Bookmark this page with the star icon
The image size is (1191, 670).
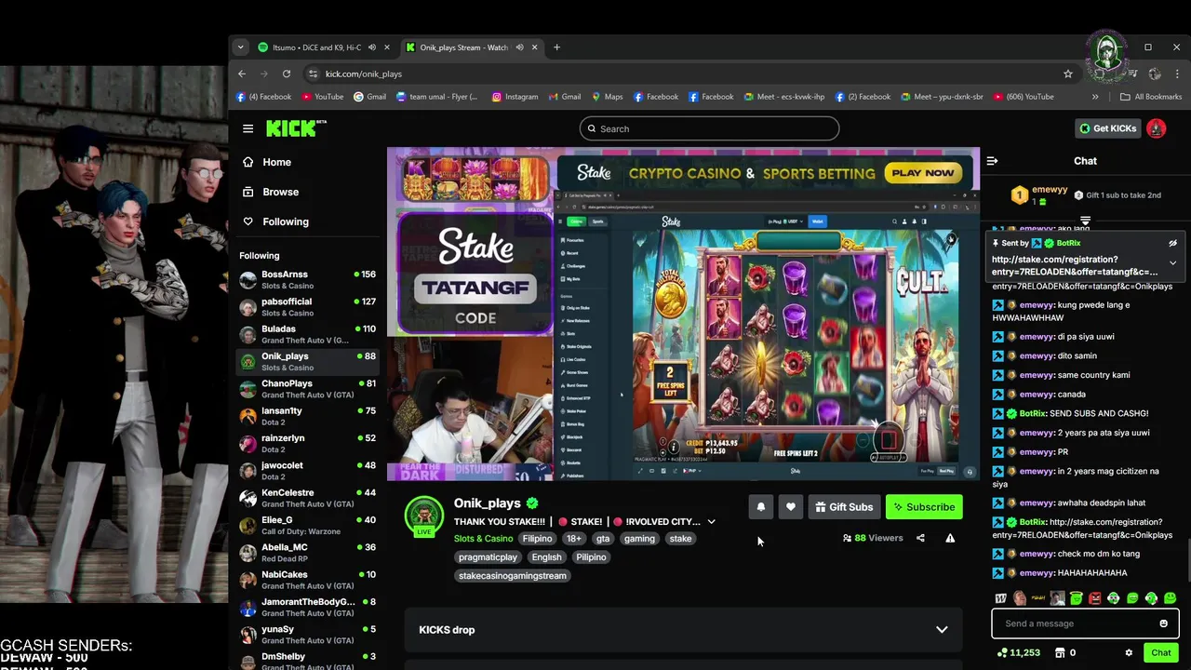1068,74
